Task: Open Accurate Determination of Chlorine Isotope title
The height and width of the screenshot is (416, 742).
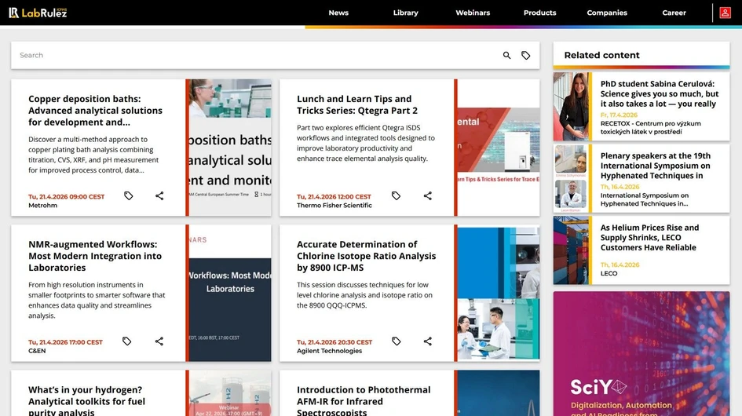Action: click(x=366, y=256)
